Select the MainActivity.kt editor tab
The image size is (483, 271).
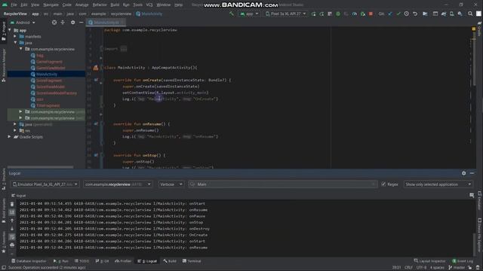tap(106, 23)
